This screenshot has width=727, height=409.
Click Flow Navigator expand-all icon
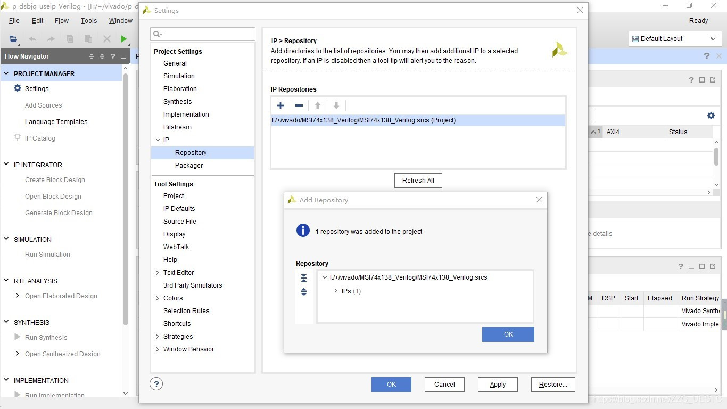[x=102, y=56]
